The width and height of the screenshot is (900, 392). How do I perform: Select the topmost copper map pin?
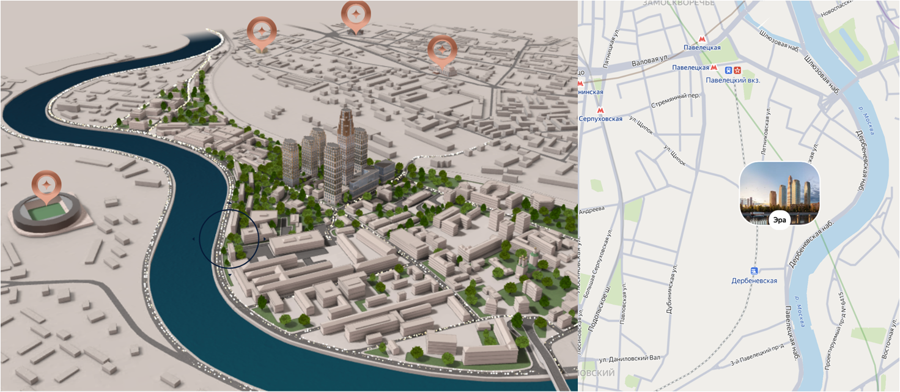(x=355, y=17)
